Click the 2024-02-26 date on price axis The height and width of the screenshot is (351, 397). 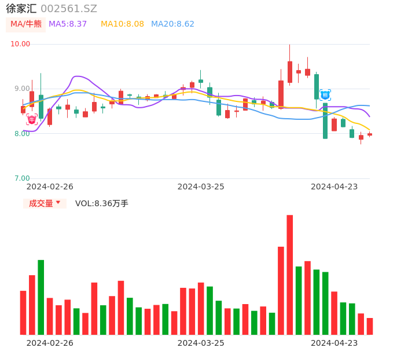(x=50, y=187)
